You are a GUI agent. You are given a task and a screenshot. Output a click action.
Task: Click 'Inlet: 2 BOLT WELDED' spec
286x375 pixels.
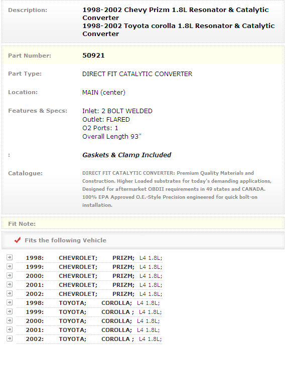(117, 111)
